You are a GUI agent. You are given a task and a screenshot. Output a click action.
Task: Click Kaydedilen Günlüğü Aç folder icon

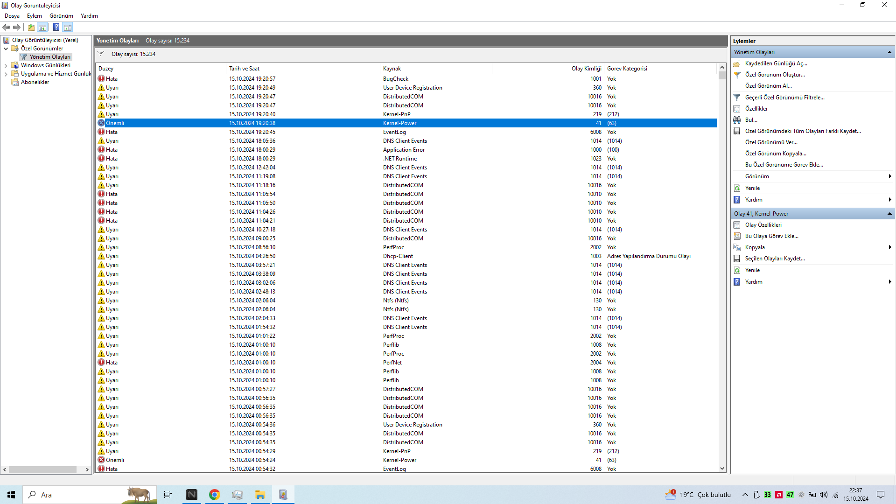coord(737,63)
